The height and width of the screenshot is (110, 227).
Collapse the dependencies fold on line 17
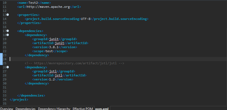tap(8, 31)
